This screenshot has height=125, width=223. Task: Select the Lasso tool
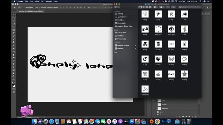point(14,21)
